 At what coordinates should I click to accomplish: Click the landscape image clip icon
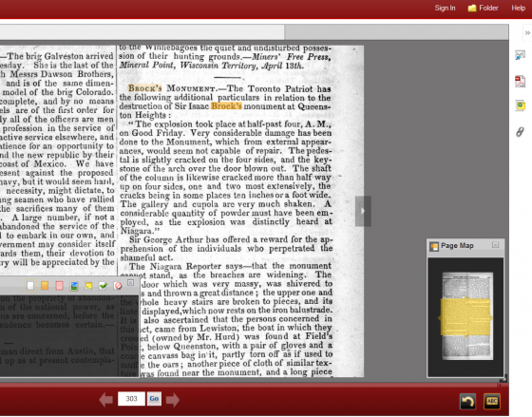74,286
